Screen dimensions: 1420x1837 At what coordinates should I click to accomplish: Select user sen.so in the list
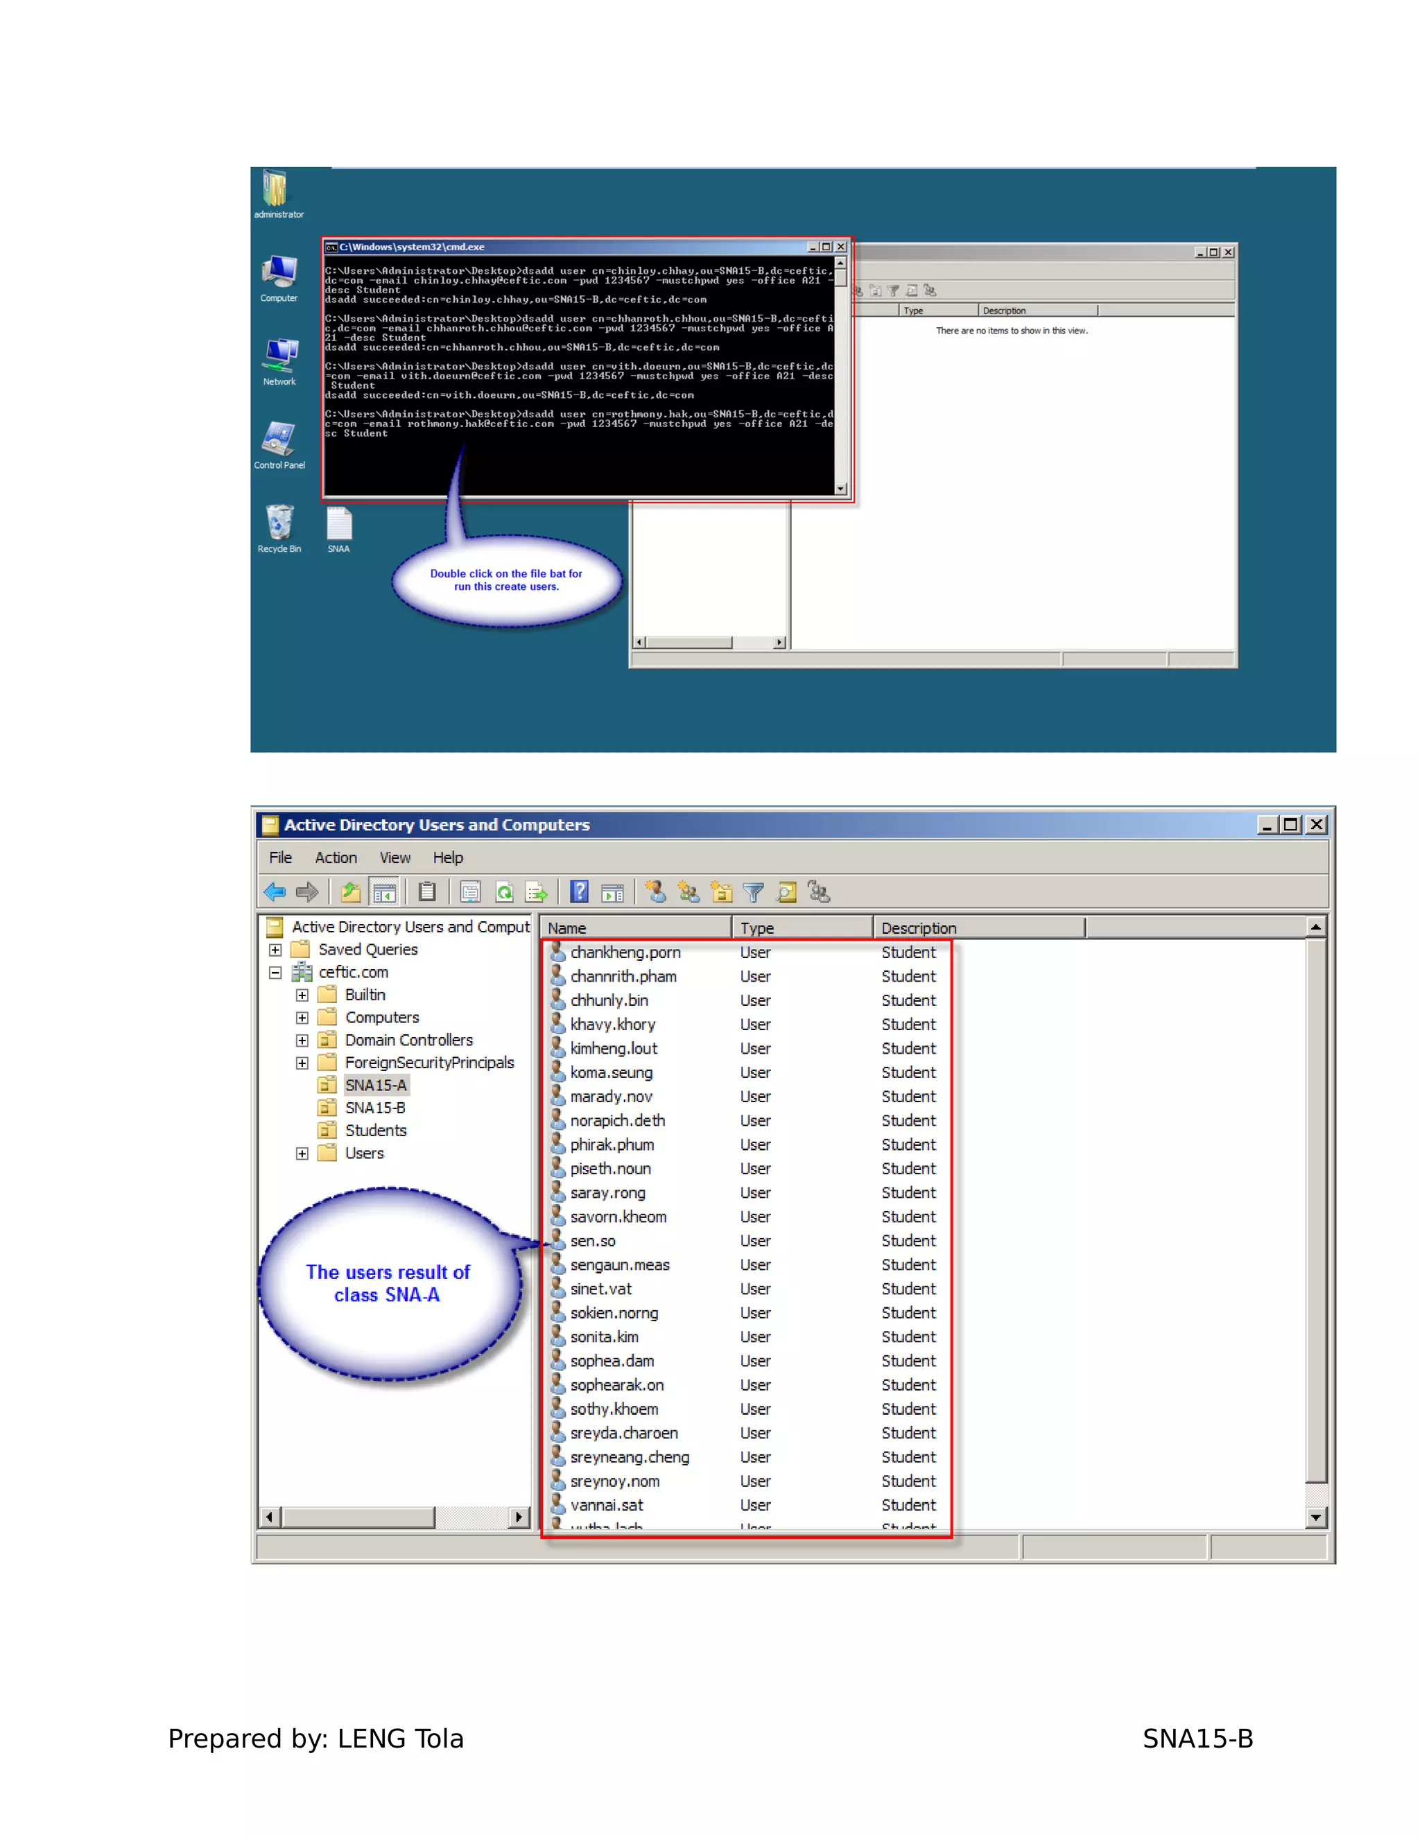coord(593,1241)
